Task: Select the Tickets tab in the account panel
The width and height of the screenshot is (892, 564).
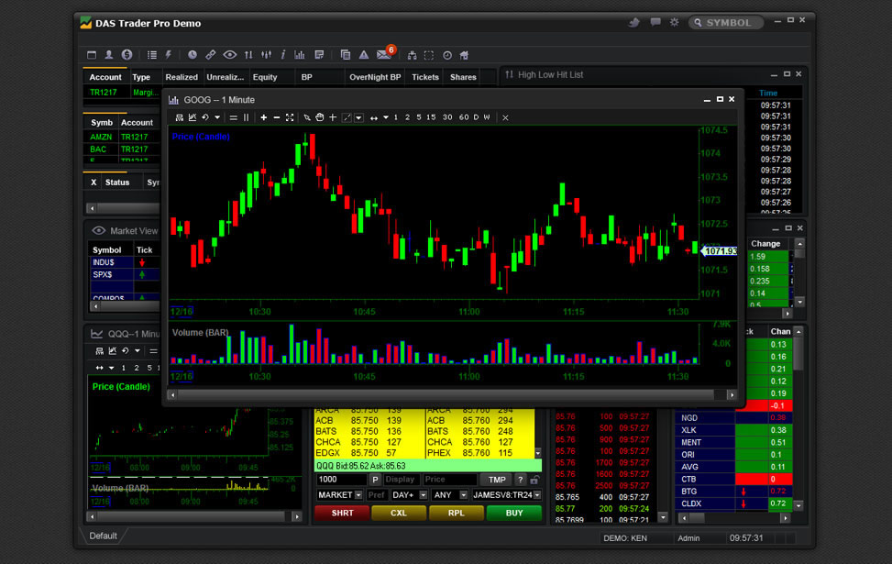Action: pyautogui.click(x=424, y=77)
